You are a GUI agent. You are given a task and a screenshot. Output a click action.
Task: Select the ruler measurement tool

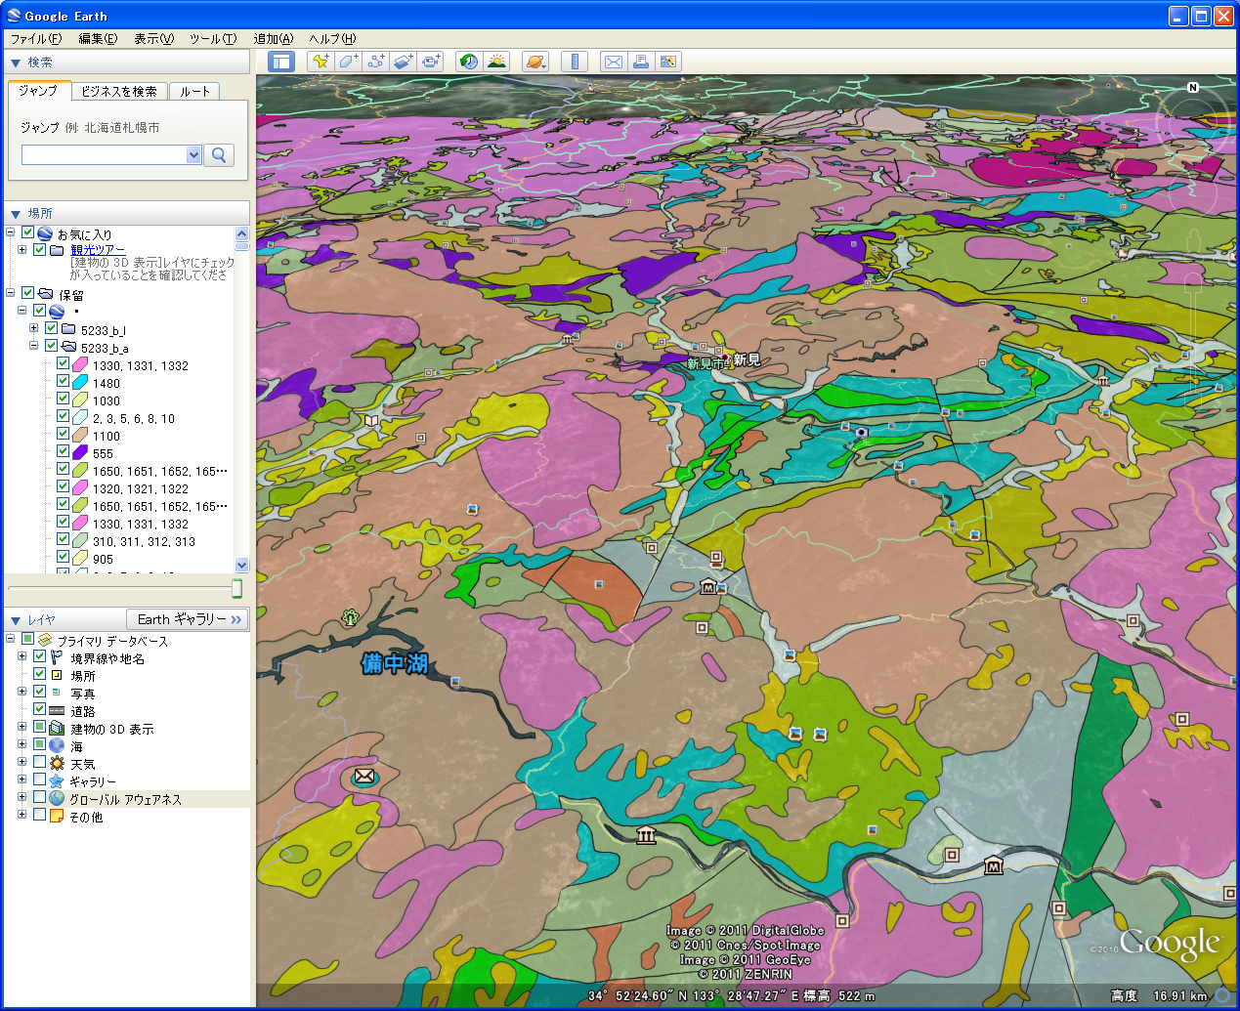tap(575, 62)
